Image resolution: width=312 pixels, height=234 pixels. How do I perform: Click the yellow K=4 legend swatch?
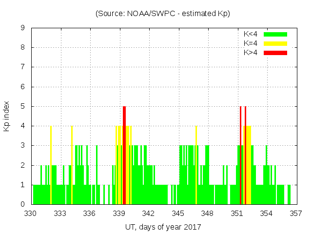point(275,43)
